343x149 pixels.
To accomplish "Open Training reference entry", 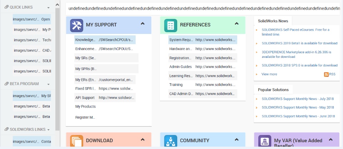I will [203, 85].
